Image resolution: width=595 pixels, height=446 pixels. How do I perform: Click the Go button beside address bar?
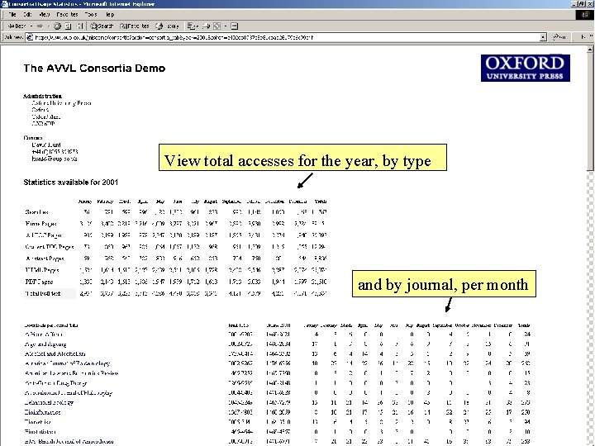559,37
